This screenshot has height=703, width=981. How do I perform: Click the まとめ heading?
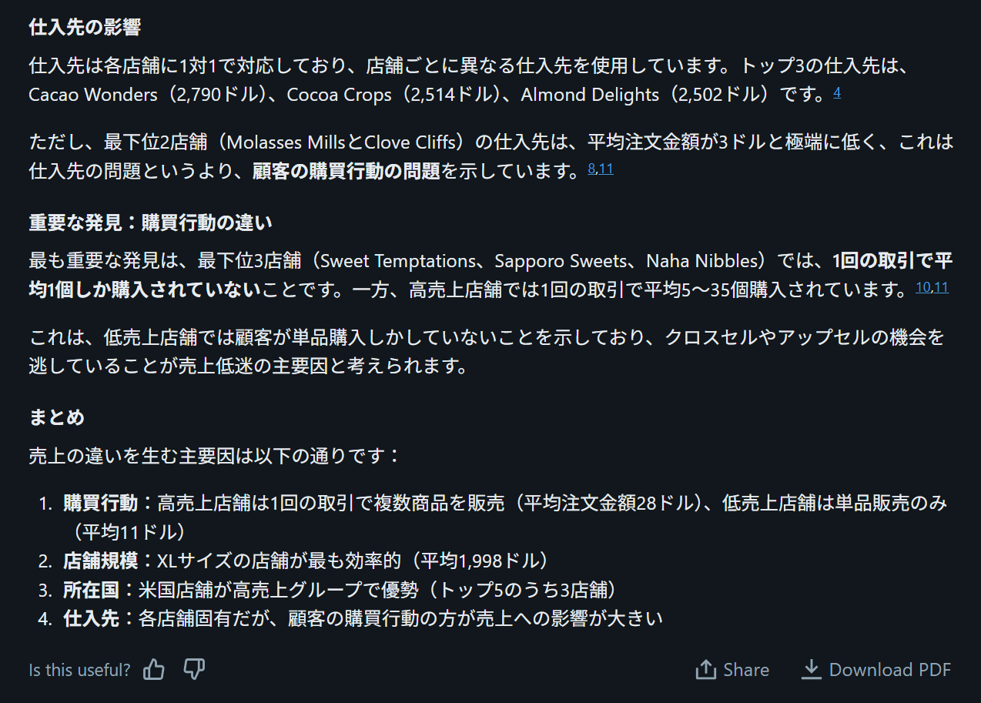coord(57,417)
